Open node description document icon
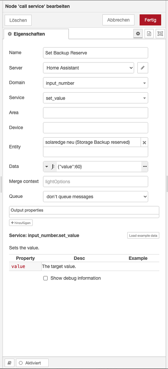The height and width of the screenshot is (369, 168). tap(149, 34)
